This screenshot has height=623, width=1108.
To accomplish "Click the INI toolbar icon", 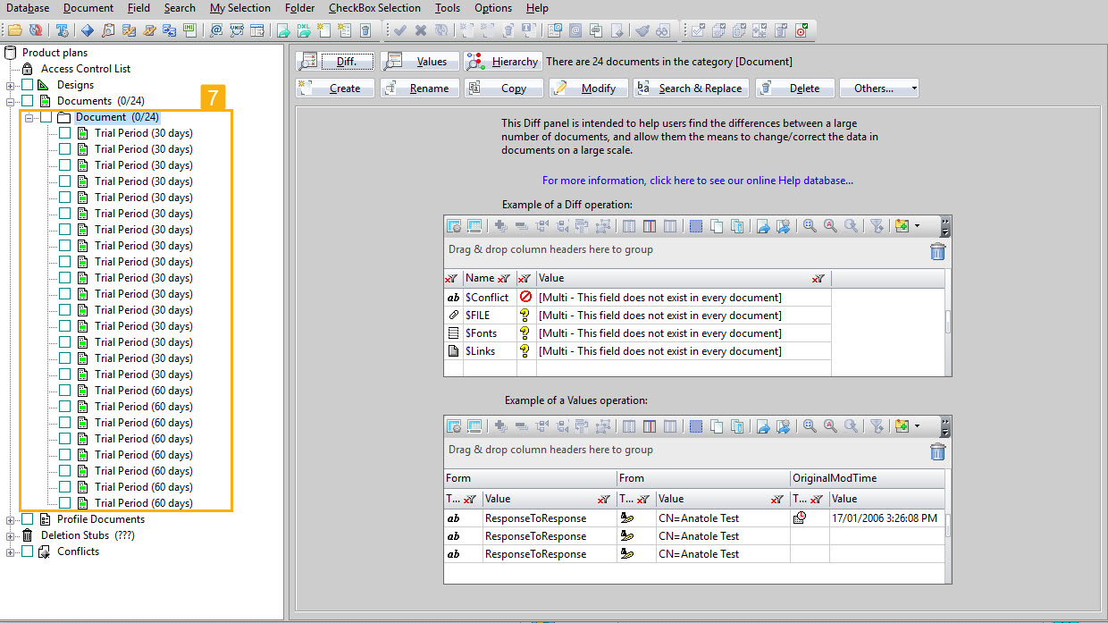I will [190, 30].
